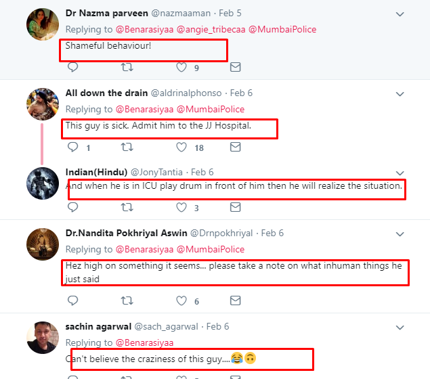The width and height of the screenshot is (430, 379).
Task: Reply to Dr Nazma parveen's tweet
Action: pyautogui.click(x=73, y=68)
